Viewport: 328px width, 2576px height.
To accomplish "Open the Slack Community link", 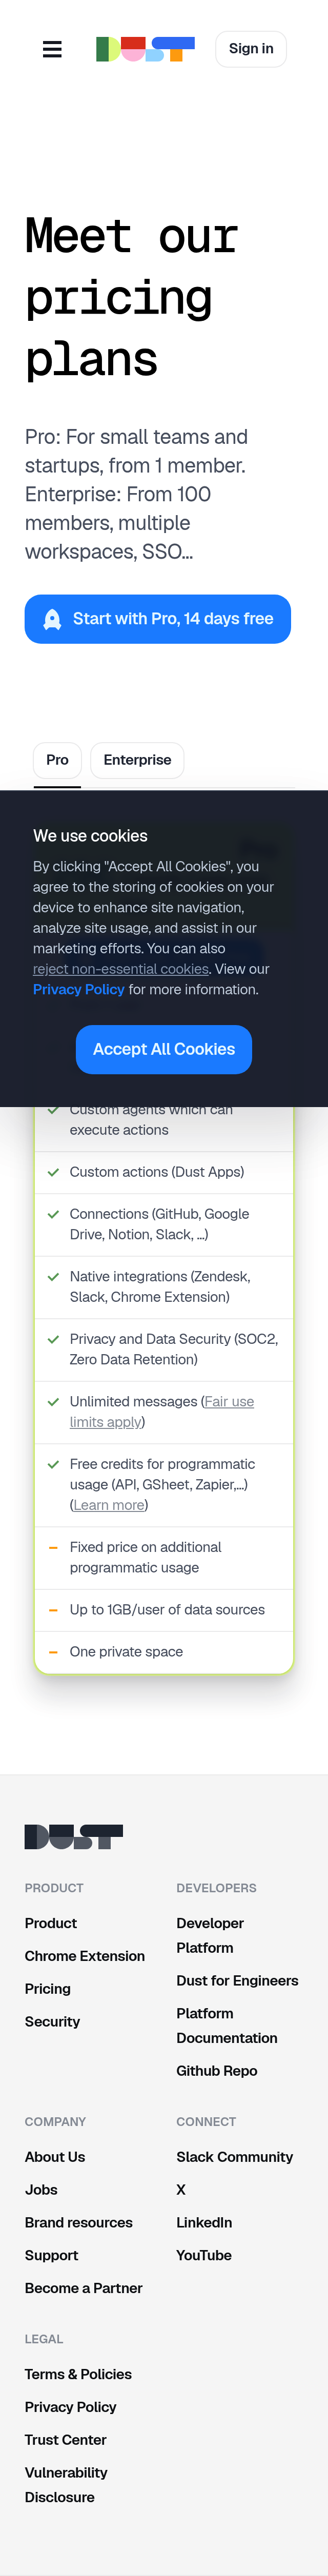I will click(235, 2157).
